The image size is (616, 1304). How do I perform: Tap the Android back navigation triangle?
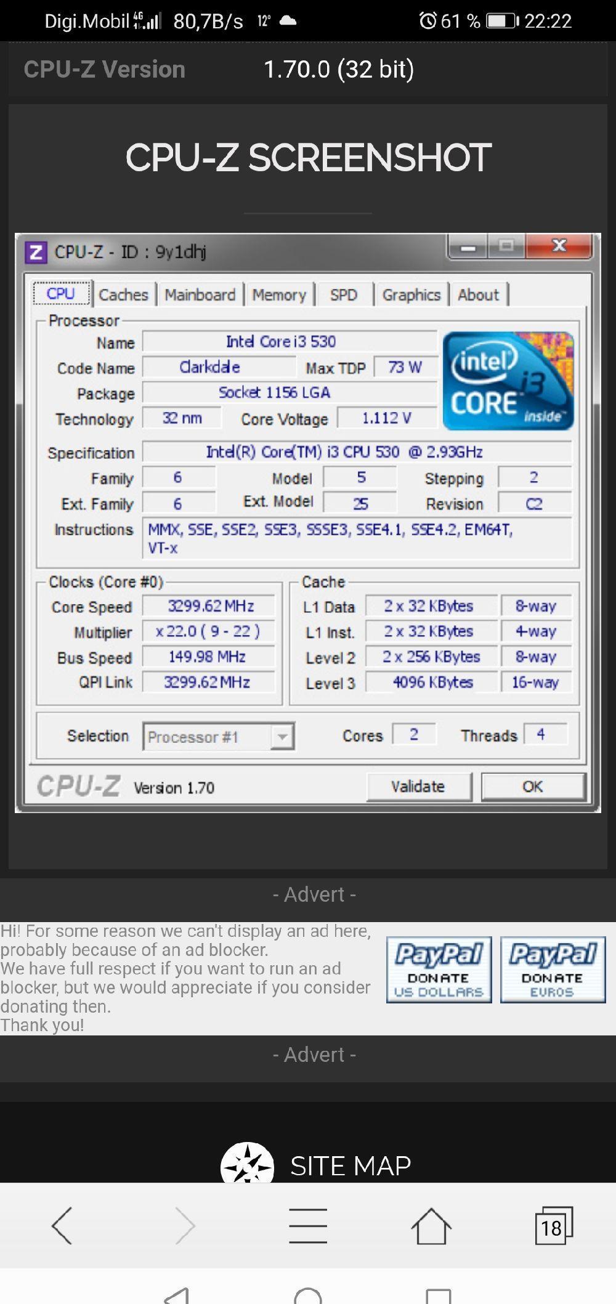coord(177,1295)
